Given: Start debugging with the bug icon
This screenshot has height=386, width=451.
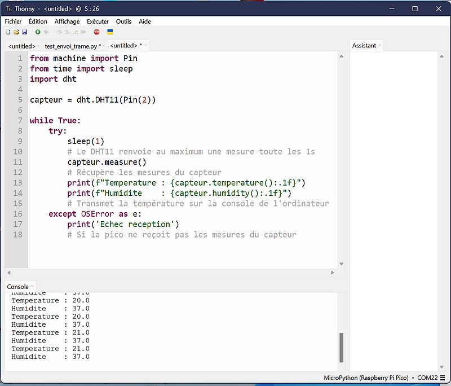Looking at the screenshot, I should pos(46,32).
